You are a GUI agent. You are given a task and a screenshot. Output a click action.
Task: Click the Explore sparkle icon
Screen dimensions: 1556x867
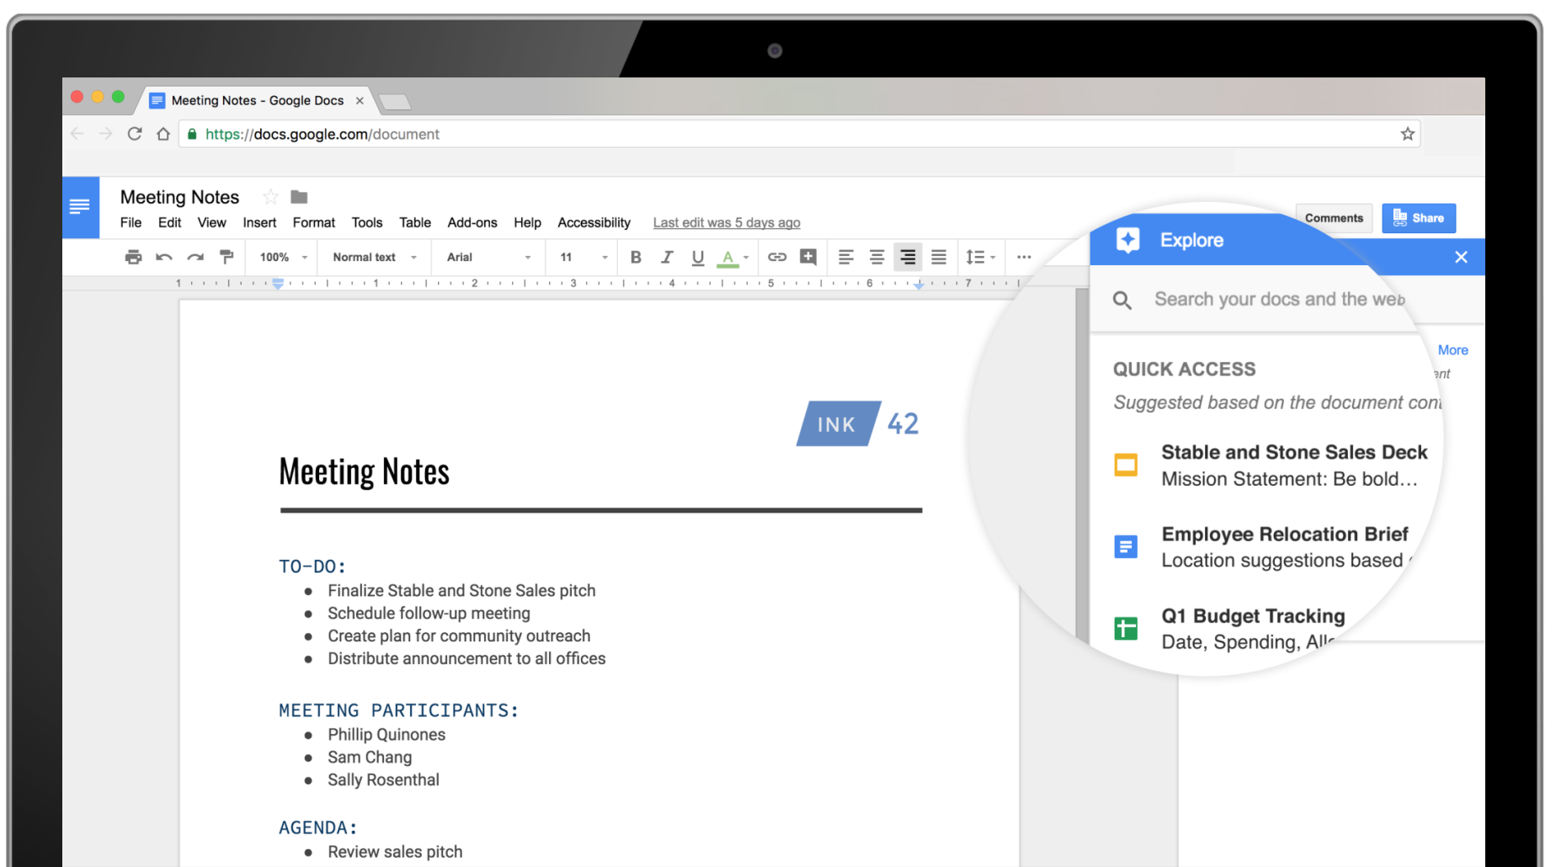[x=1128, y=240]
